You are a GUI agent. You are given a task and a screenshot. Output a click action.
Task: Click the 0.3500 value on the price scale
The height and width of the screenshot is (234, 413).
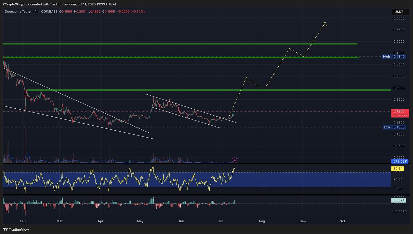[x=399, y=76]
